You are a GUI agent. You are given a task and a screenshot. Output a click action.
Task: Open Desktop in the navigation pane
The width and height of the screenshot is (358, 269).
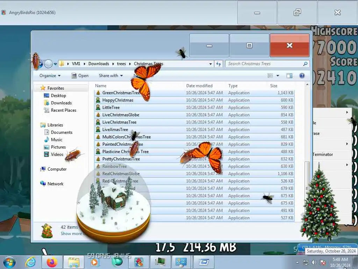pos(58,96)
